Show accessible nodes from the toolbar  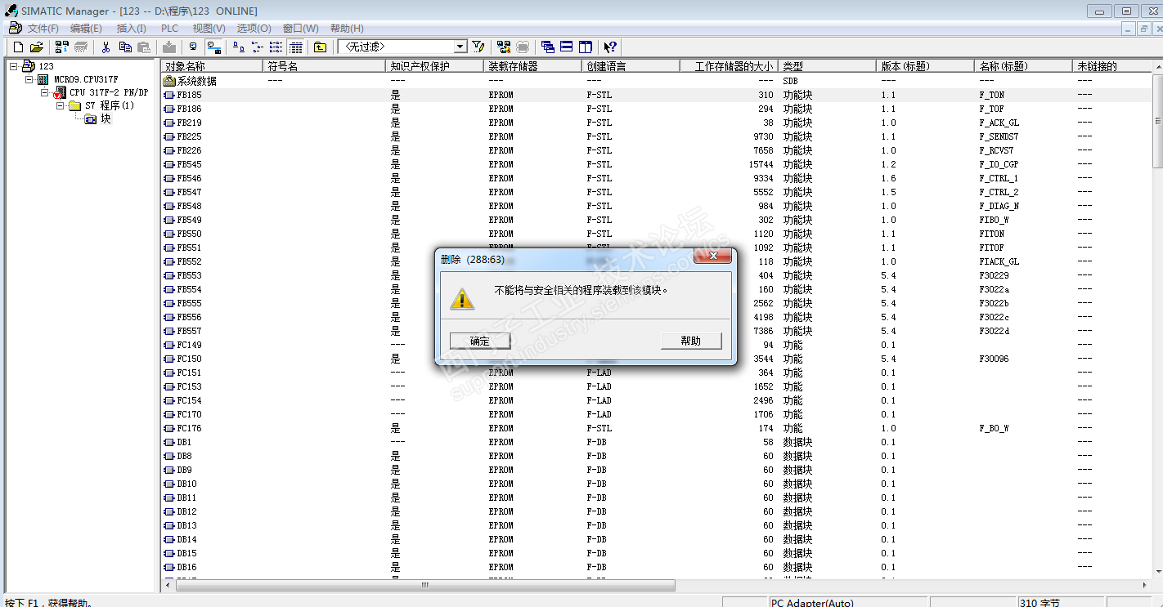(62, 47)
